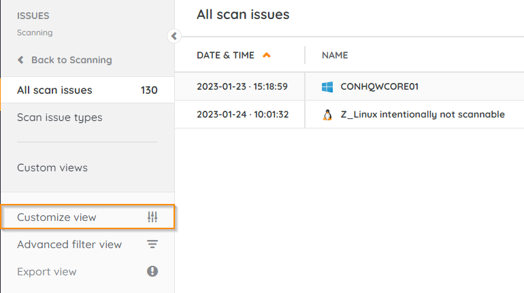Click the NAME column header

335,55
